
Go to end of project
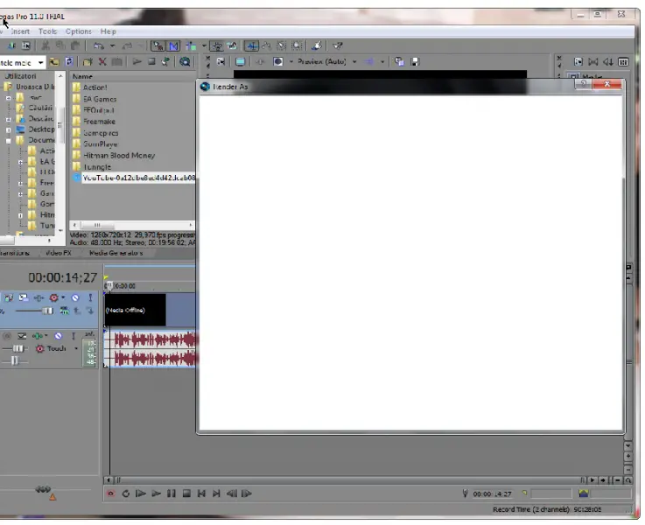[x=216, y=493]
